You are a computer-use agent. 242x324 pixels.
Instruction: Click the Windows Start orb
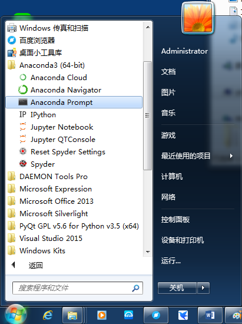(16, 315)
